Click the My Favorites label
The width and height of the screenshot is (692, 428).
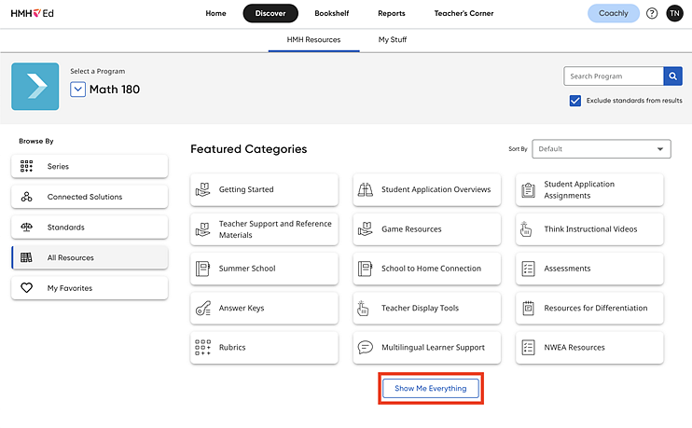coord(70,288)
